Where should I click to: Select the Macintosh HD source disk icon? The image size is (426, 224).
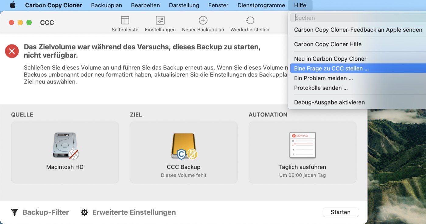65,146
